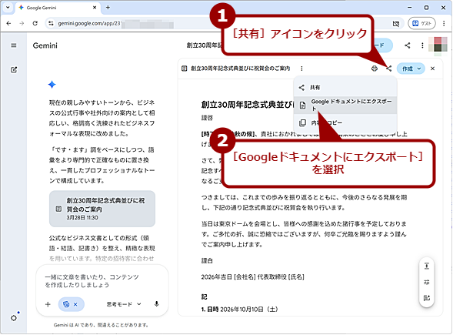The height and width of the screenshot is (335, 453).
Task: Open three-dot menu beside document title
Action: (x=301, y=69)
